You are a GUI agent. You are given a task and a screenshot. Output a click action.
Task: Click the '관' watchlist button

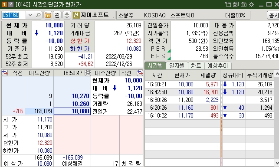(57, 15)
